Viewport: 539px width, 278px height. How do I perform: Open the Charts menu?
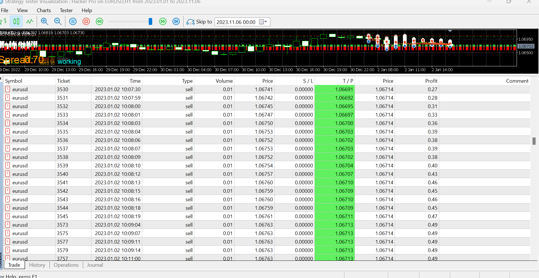tap(44, 10)
